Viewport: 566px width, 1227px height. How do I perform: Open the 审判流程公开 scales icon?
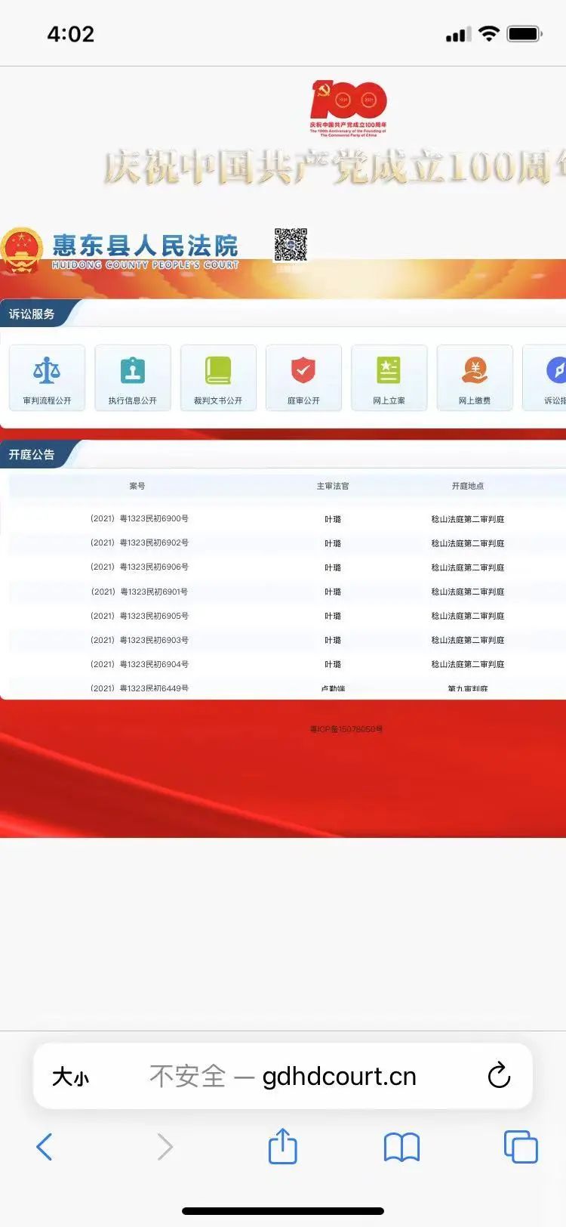[x=47, y=371]
